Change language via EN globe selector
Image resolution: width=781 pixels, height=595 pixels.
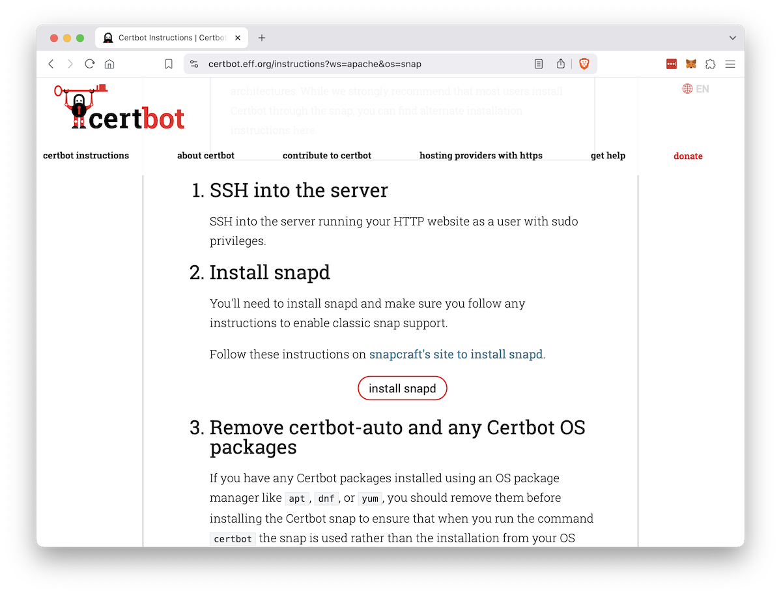695,89
